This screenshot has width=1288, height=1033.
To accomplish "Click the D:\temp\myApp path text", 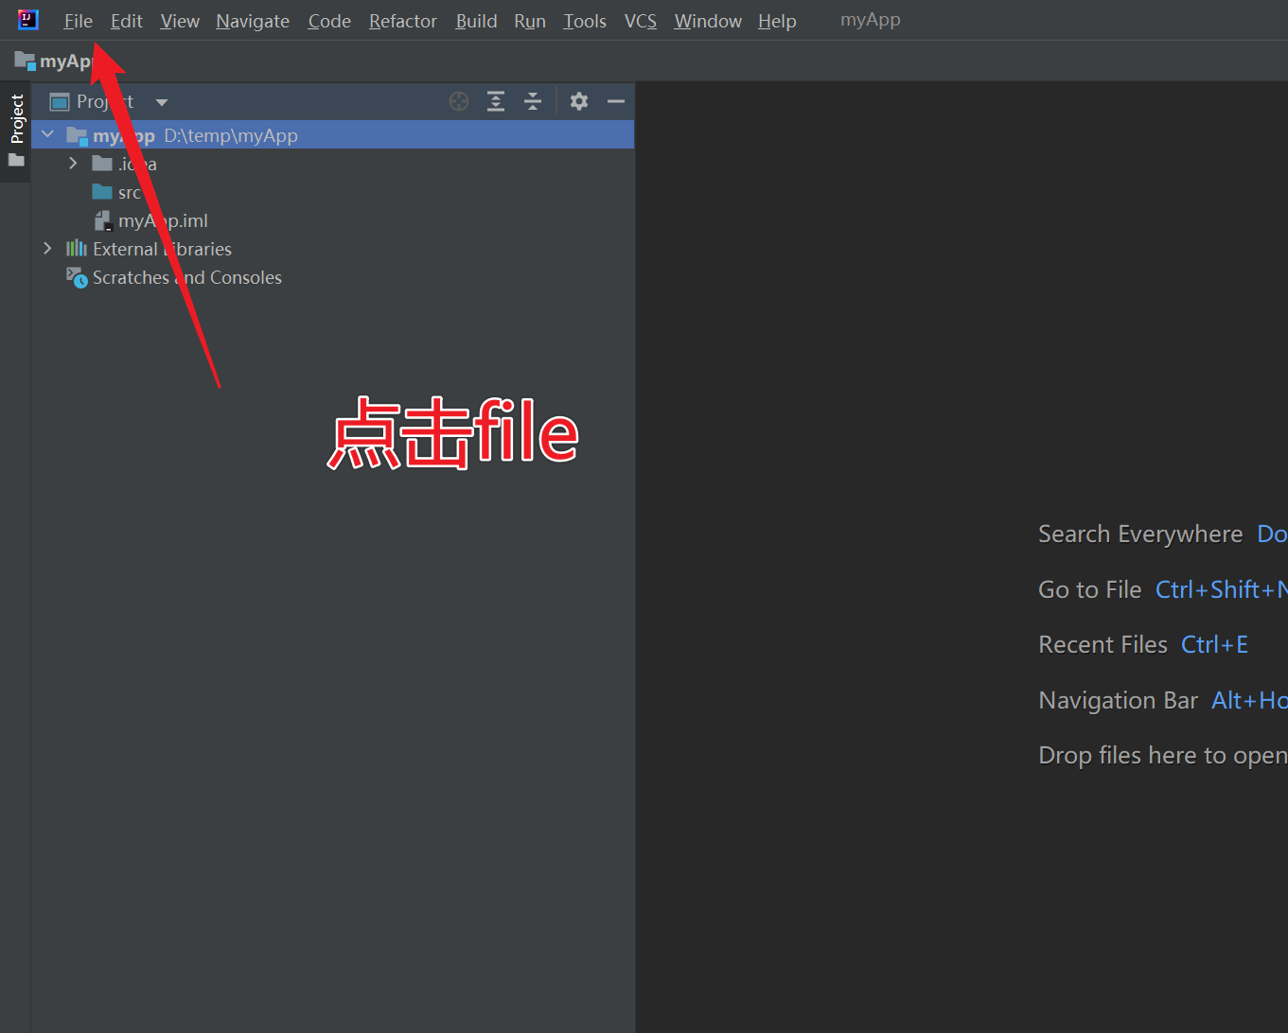I will point(231,136).
